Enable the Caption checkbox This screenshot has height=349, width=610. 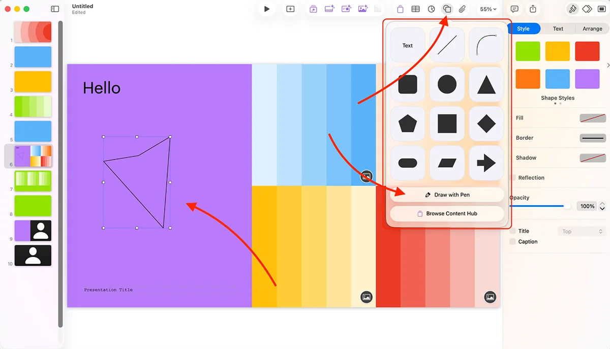tap(513, 242)
